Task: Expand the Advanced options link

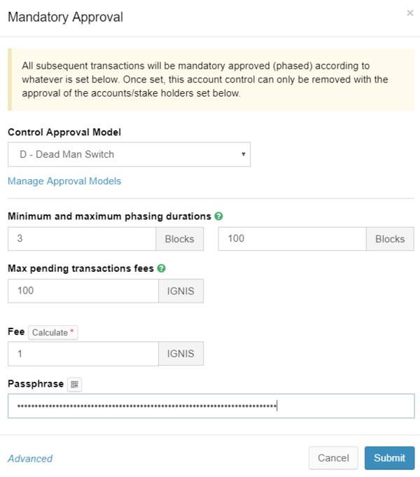Action: [30, 458]
